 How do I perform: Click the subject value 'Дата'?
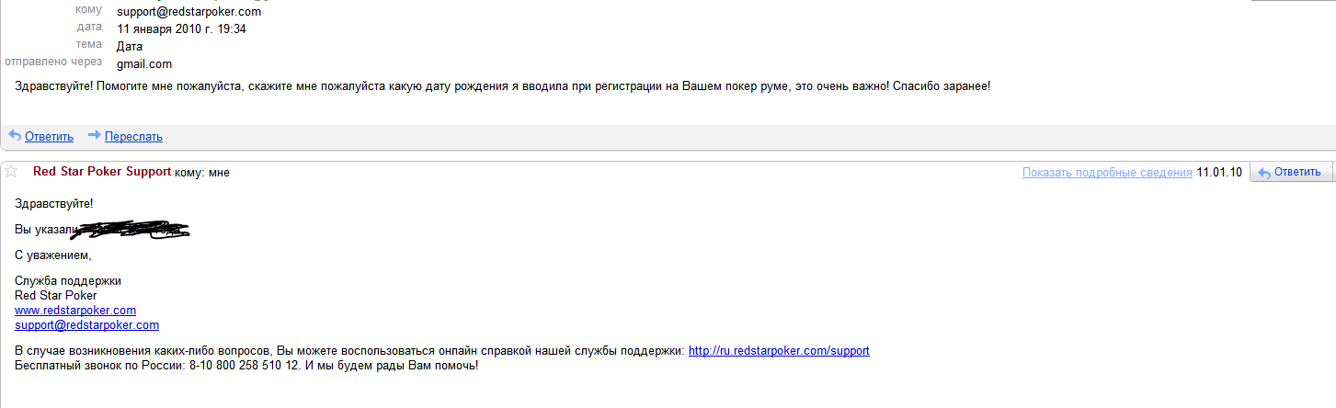(x=130, y=46)
